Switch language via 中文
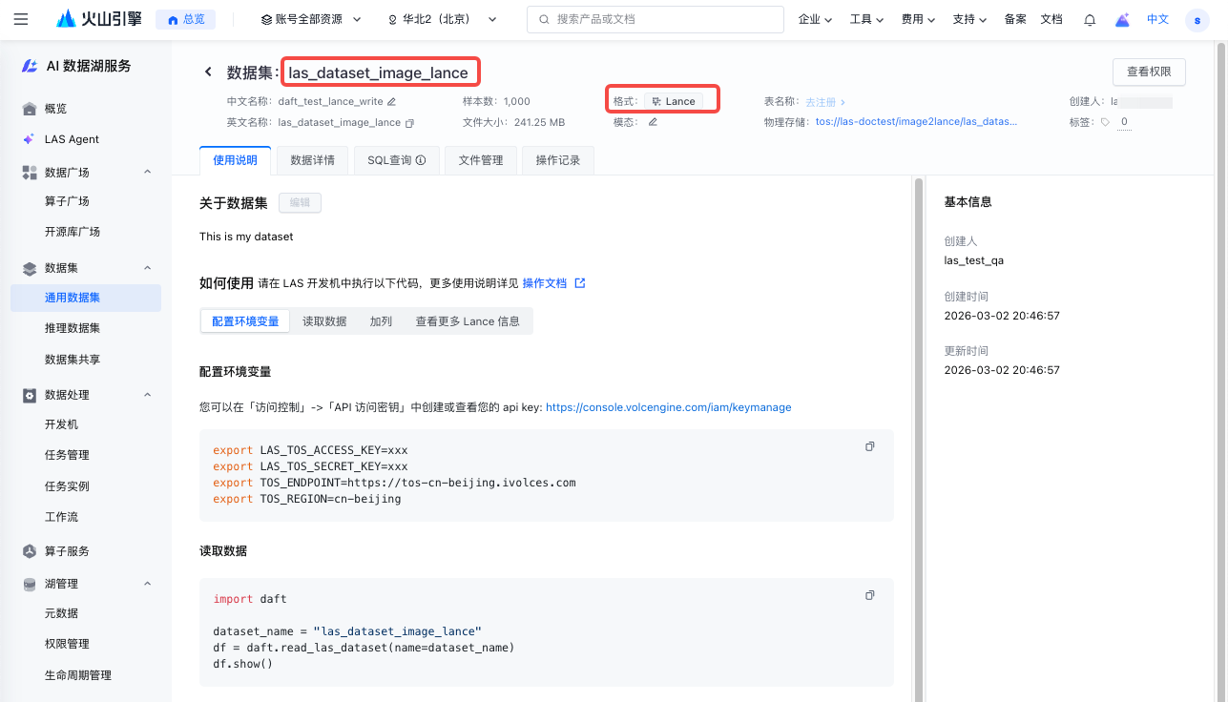The height and width of the screenshot is (702, 1228). click(1157, 19)
